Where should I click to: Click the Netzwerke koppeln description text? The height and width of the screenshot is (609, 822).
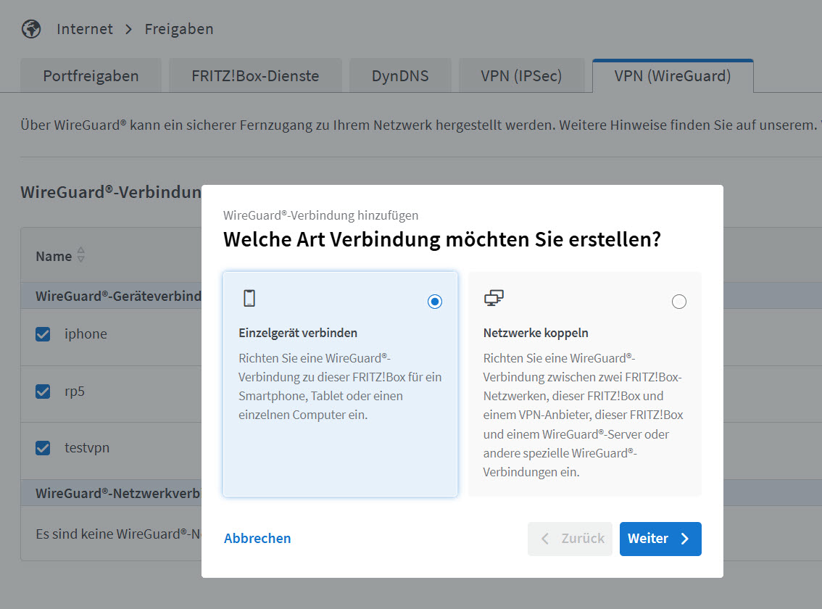coord(584,415)
